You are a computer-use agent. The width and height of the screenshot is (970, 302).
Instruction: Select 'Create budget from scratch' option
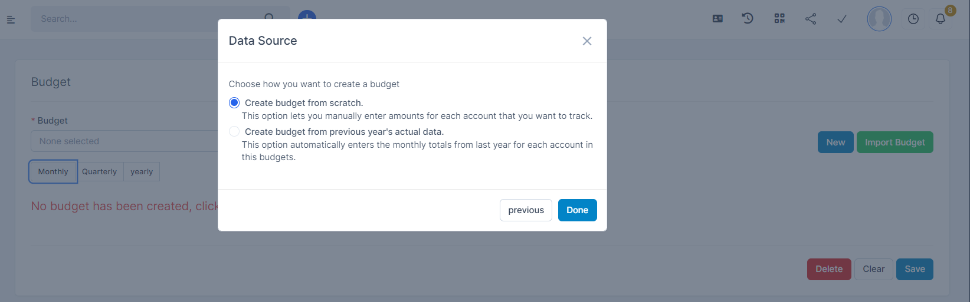pyautogui.click(x=234, y=103)
